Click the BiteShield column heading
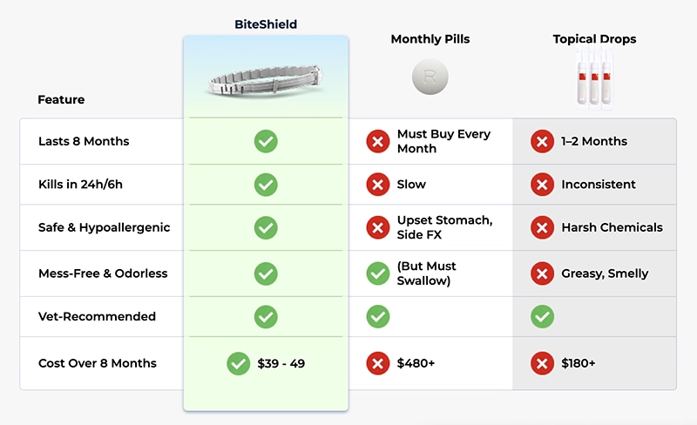This screenshot has width=697, height=425. [x=266, y=24]
